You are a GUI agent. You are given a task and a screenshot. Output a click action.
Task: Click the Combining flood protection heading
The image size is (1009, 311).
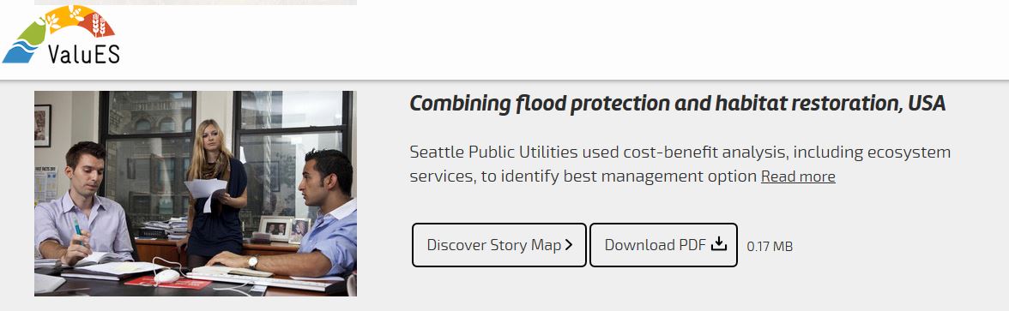pos(678,103)
